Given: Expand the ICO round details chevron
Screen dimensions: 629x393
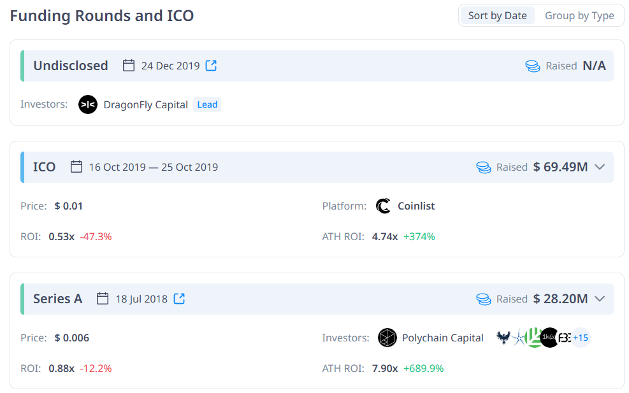Looking at the screenshot, I should [600, 167].
